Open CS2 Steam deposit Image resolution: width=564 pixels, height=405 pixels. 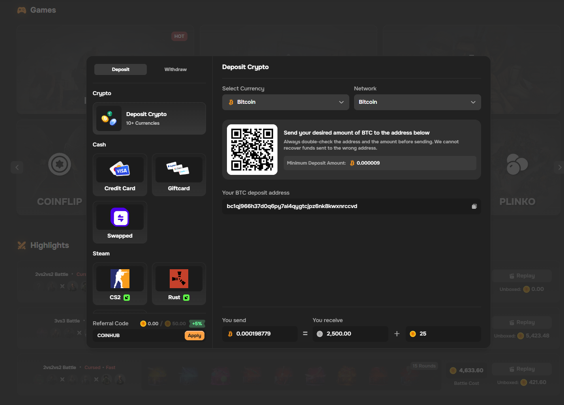[x=120, y=284]
